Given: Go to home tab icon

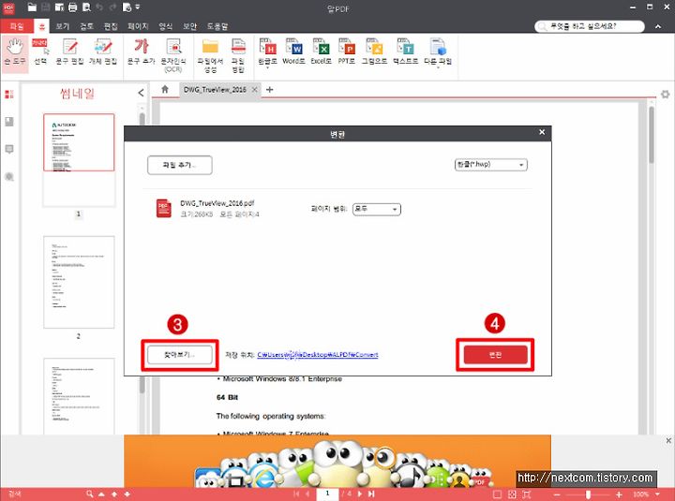Looking at the screenshot, I should pos(165,90).
